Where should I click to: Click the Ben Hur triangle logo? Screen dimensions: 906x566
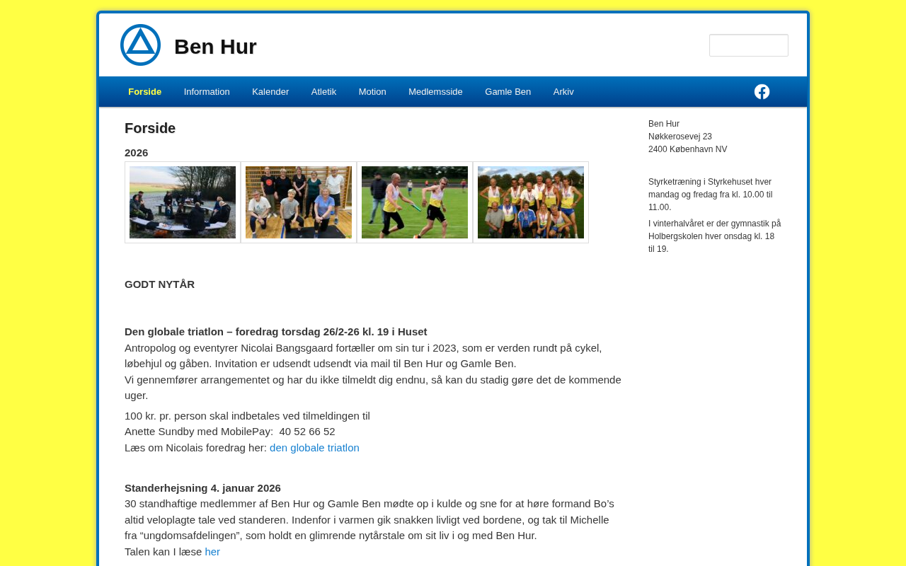point(140,45)
